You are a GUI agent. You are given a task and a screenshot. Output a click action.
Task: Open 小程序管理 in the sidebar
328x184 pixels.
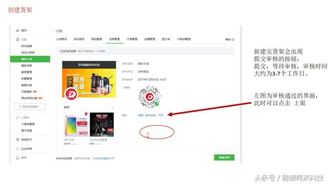28,124
